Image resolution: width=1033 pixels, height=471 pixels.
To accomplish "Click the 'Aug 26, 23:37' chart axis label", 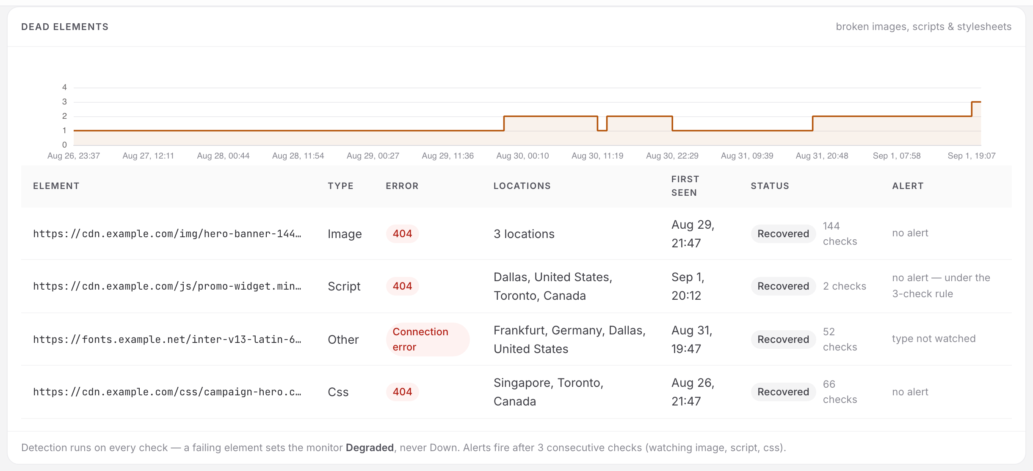I will click(74, 156).
